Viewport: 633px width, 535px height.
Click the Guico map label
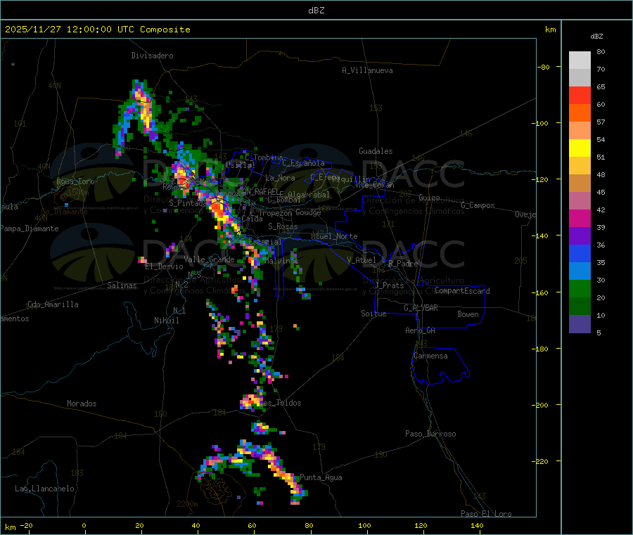coord(429,198)
